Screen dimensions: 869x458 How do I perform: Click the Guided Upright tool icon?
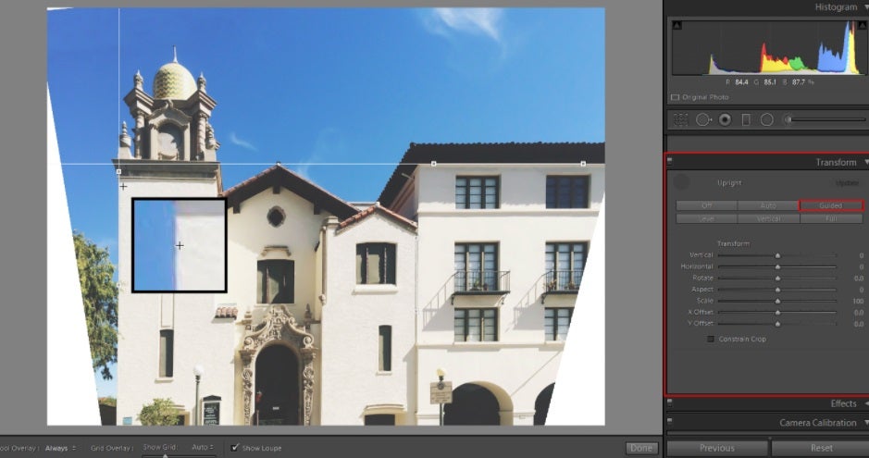click(682, 182)
